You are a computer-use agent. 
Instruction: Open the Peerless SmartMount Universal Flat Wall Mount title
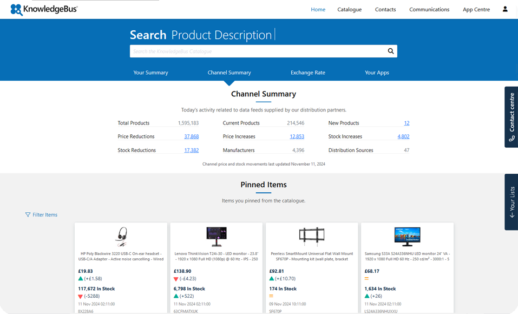[312, 257]
